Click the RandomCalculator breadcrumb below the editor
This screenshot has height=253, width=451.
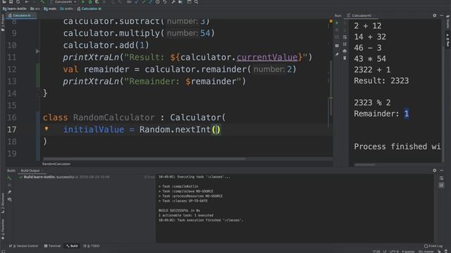[56, 164]
